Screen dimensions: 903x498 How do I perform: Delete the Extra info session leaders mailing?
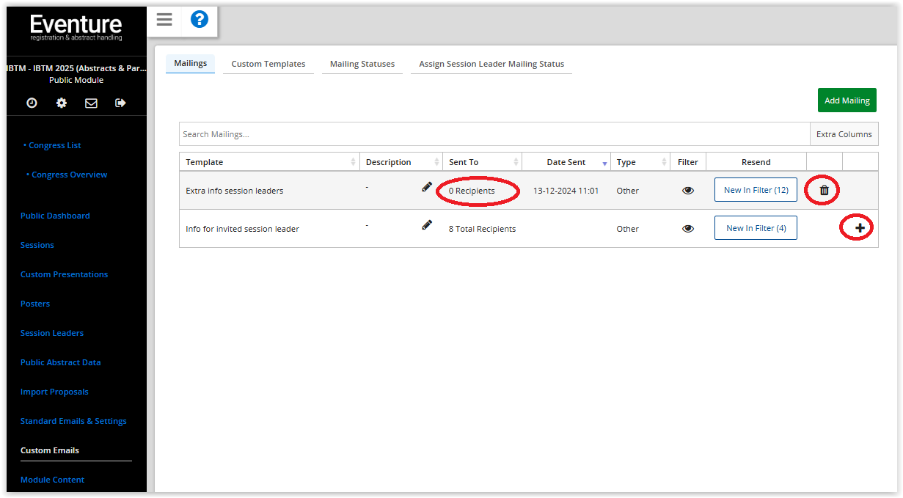(x=824, y=191)
